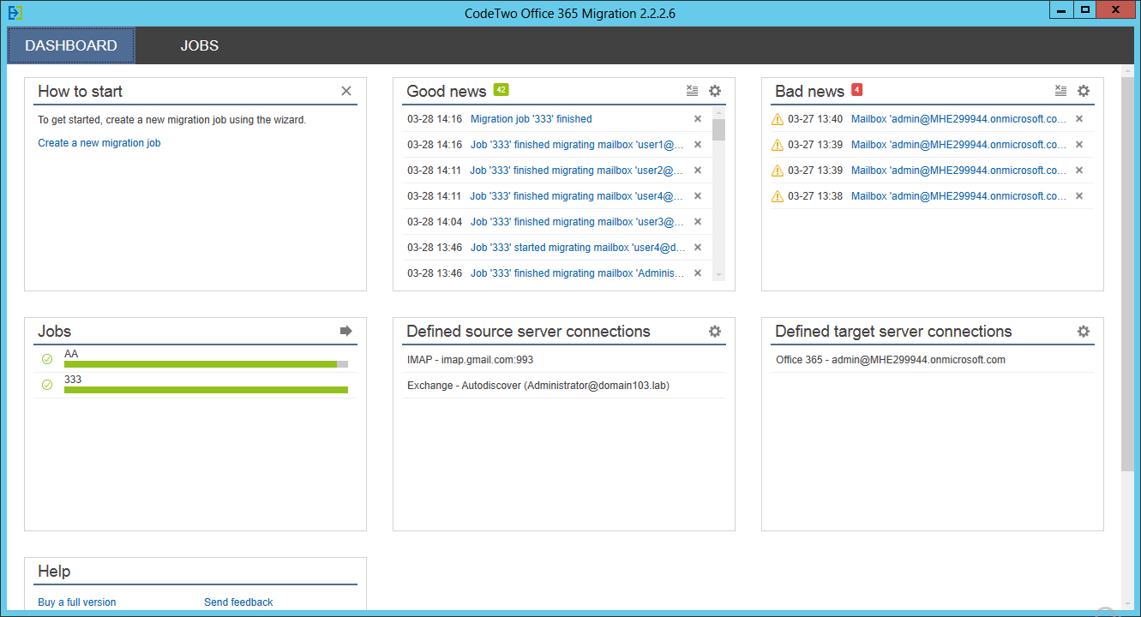Viewport: 1141px width, 617px height.
Task: Dismiss the 03-27 13:38 bad news entry
Action: [1079, 196]
